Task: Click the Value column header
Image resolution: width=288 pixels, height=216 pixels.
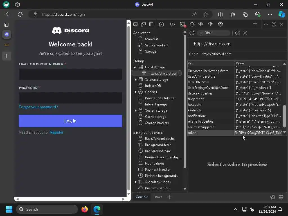Action: pos(259,63)
